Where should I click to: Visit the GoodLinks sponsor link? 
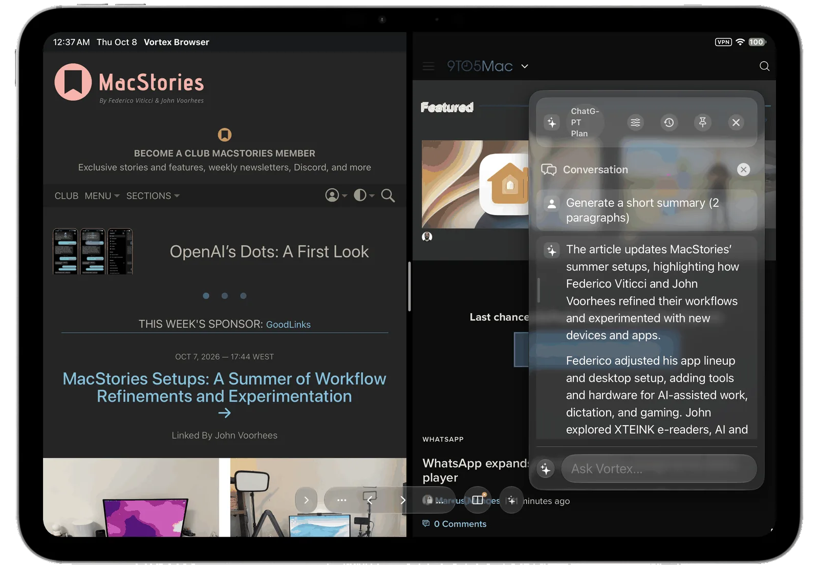[288, 324]
